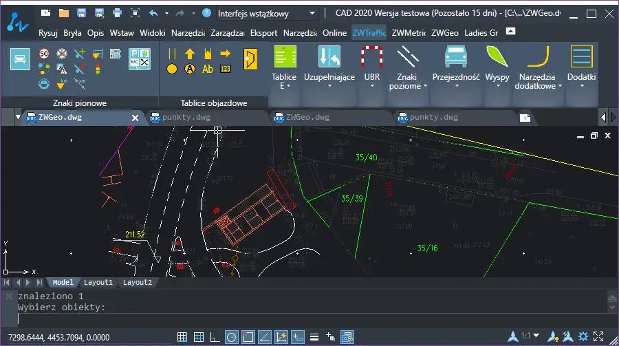
Task: Toggle ortho mode in the status bar
Action: [x=215, y=336]
